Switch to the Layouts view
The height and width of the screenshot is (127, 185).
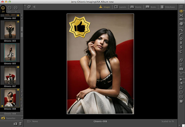pyautogui.click(x=120, y=7)
